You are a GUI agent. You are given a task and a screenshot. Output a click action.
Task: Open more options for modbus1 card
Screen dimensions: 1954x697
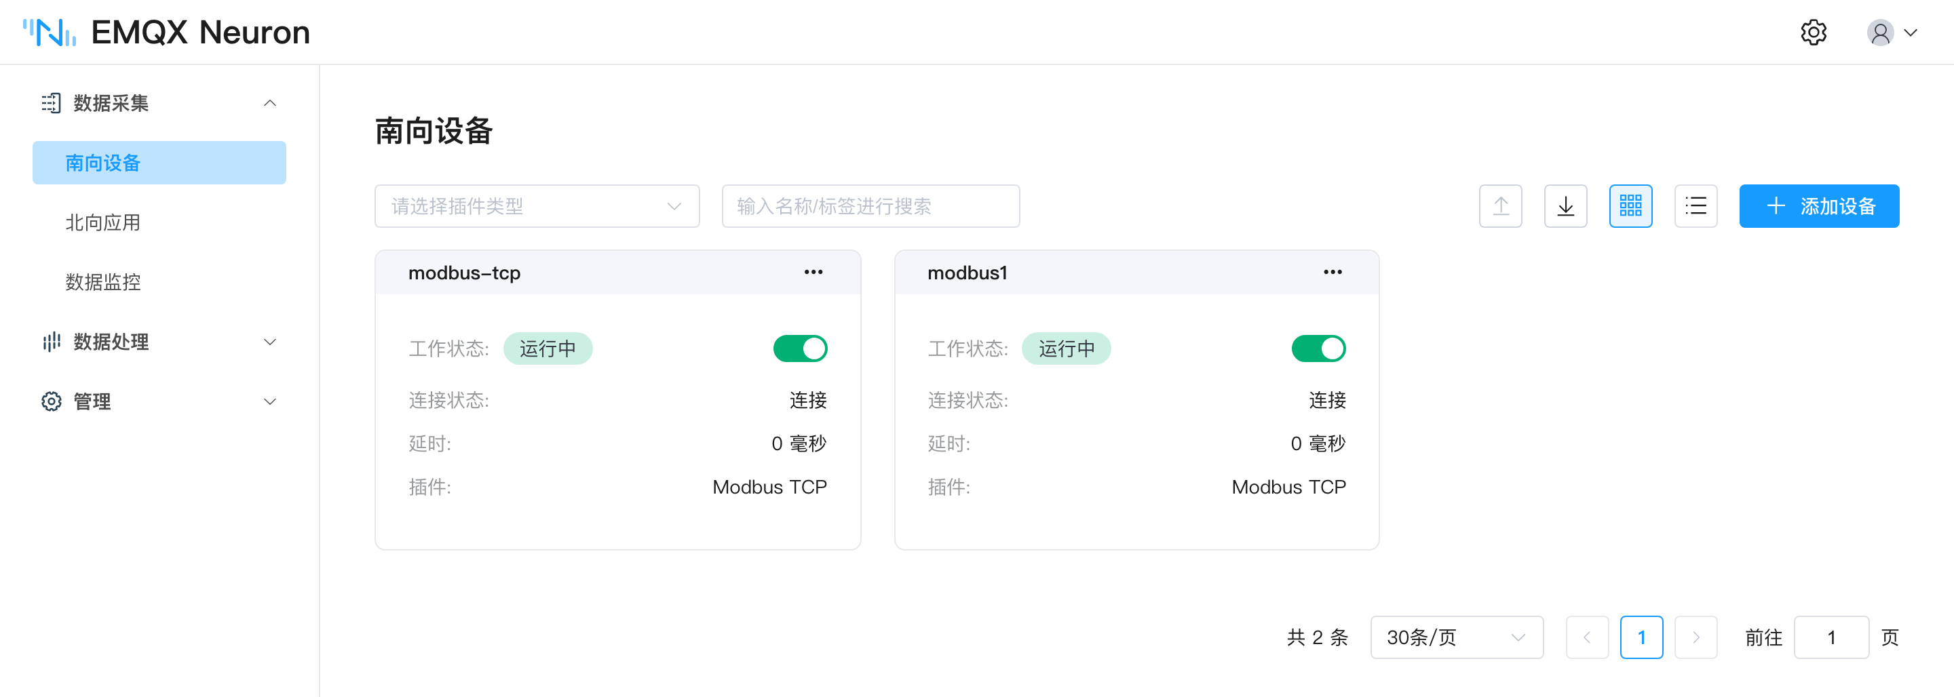click(1333, 273)
